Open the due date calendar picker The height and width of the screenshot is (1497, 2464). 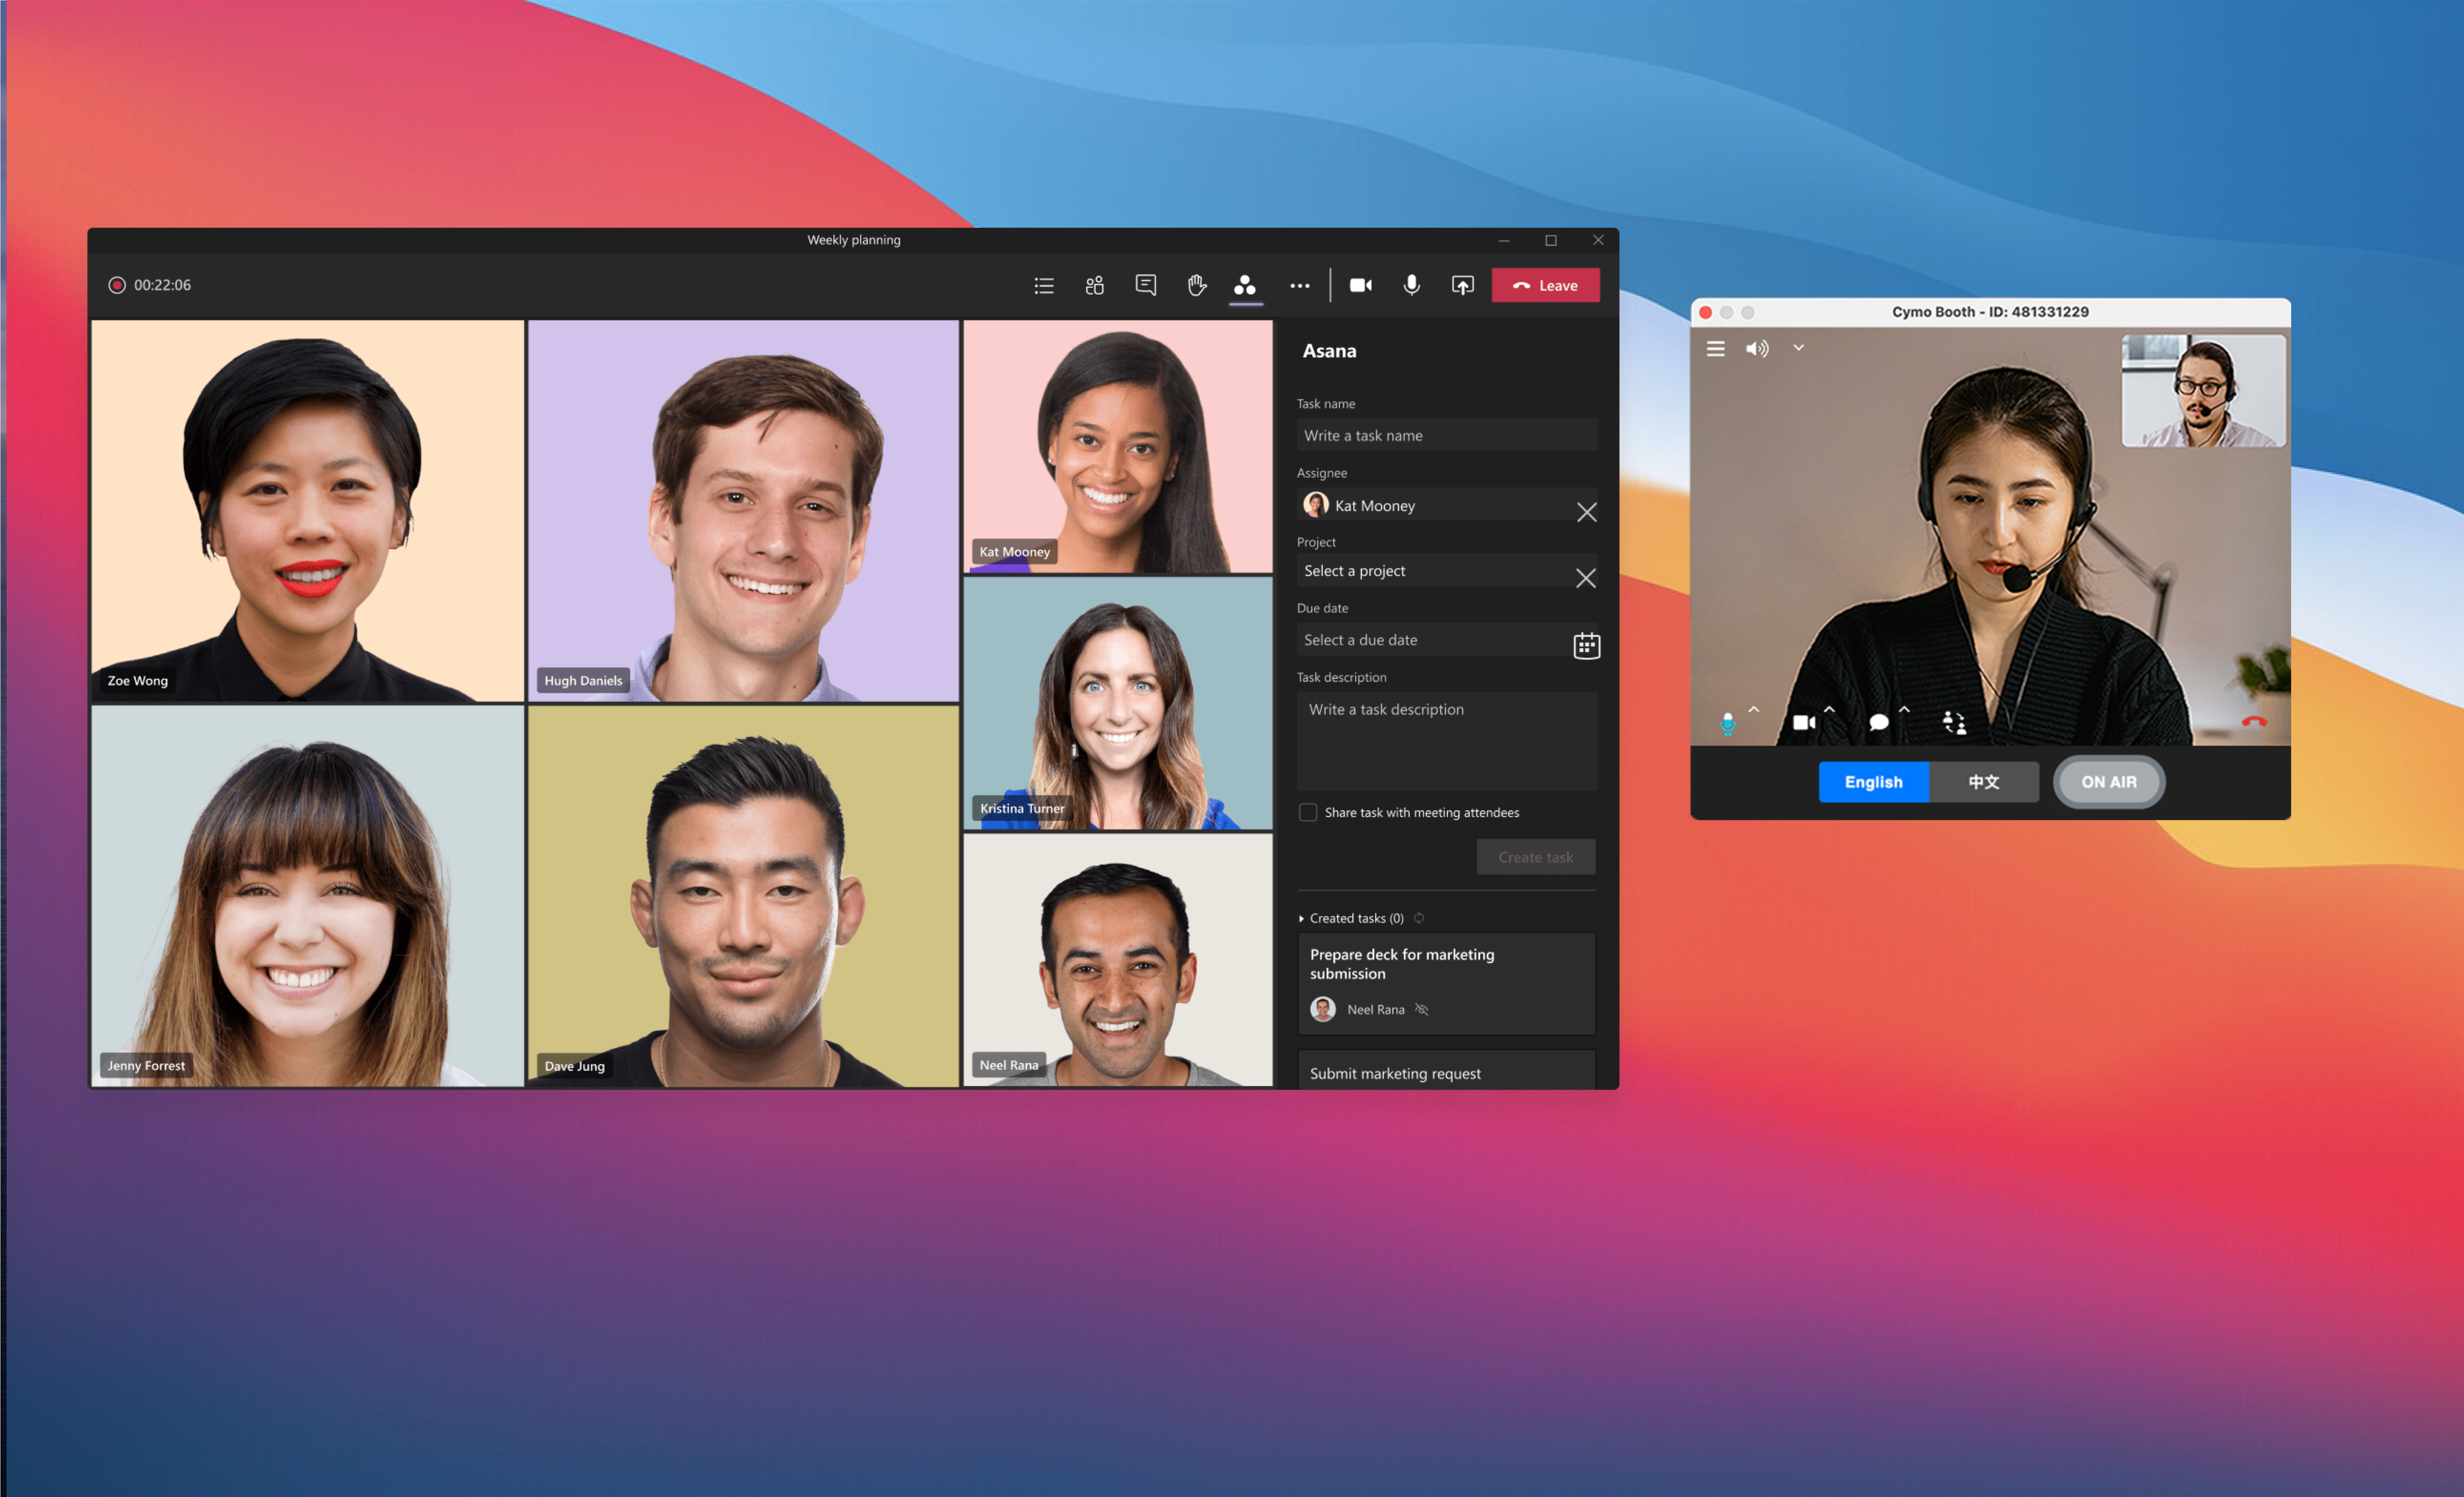pos(1586,646)
